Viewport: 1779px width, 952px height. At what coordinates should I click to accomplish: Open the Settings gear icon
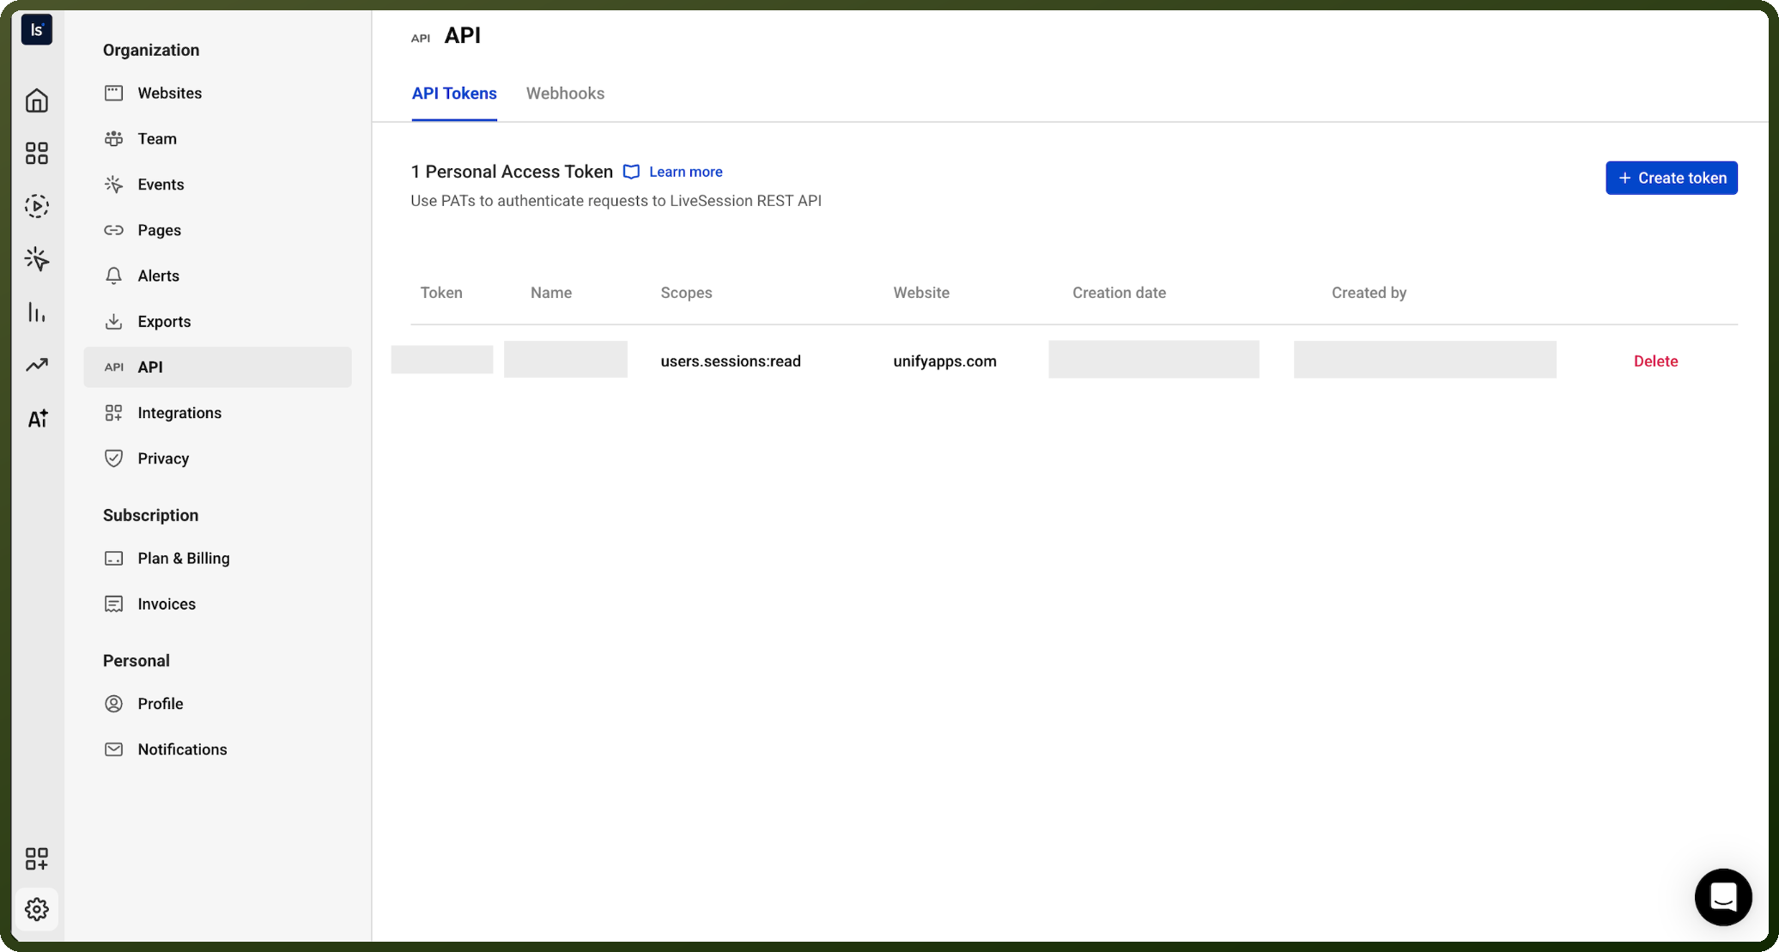point(37,909)
